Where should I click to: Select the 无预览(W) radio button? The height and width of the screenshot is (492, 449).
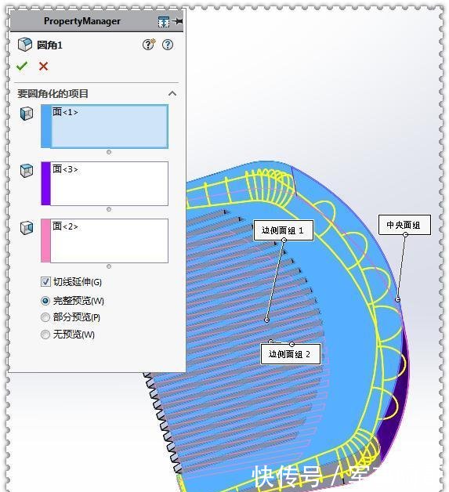click(x=45, y=335)
